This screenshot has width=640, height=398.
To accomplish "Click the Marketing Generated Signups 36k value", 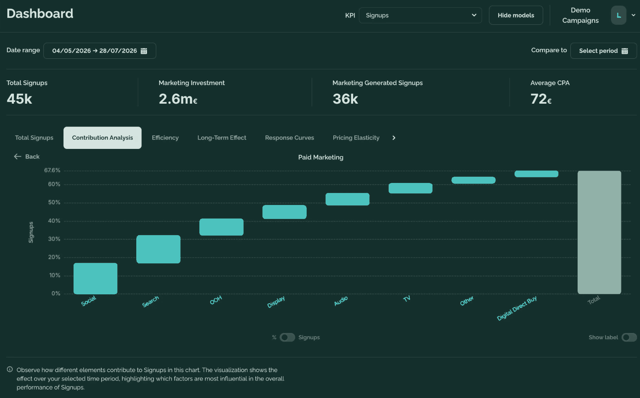I will [x=345, y=99].
